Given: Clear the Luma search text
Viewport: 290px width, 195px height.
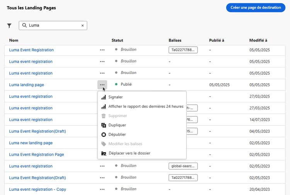Looking at the screenshot, I should [x=82, y=26].
